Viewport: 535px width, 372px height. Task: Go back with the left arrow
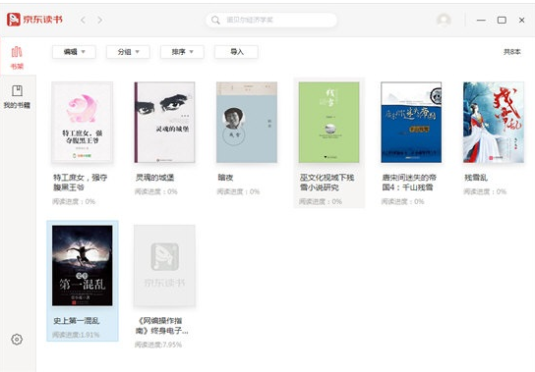tap(83, 20)
